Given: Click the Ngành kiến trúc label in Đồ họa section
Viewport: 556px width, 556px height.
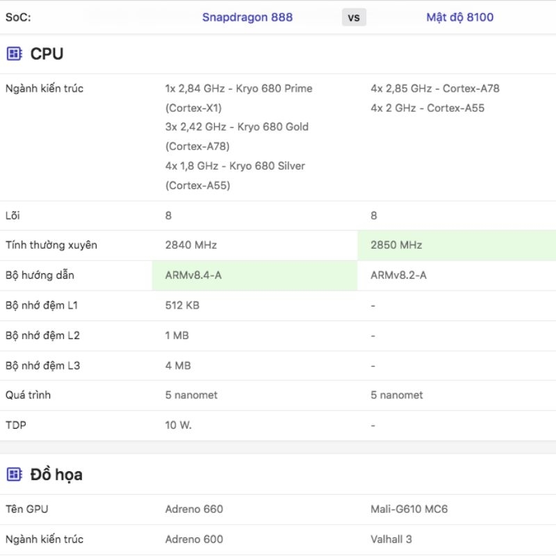Looking at the screenshot, I should (x=44, y=539).
